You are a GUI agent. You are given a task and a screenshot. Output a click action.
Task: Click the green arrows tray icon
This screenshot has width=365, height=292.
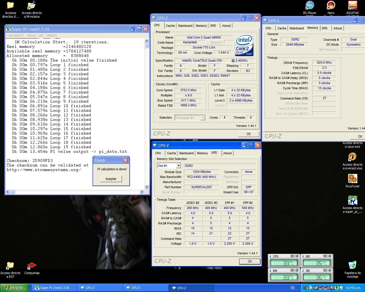[336, 288]
